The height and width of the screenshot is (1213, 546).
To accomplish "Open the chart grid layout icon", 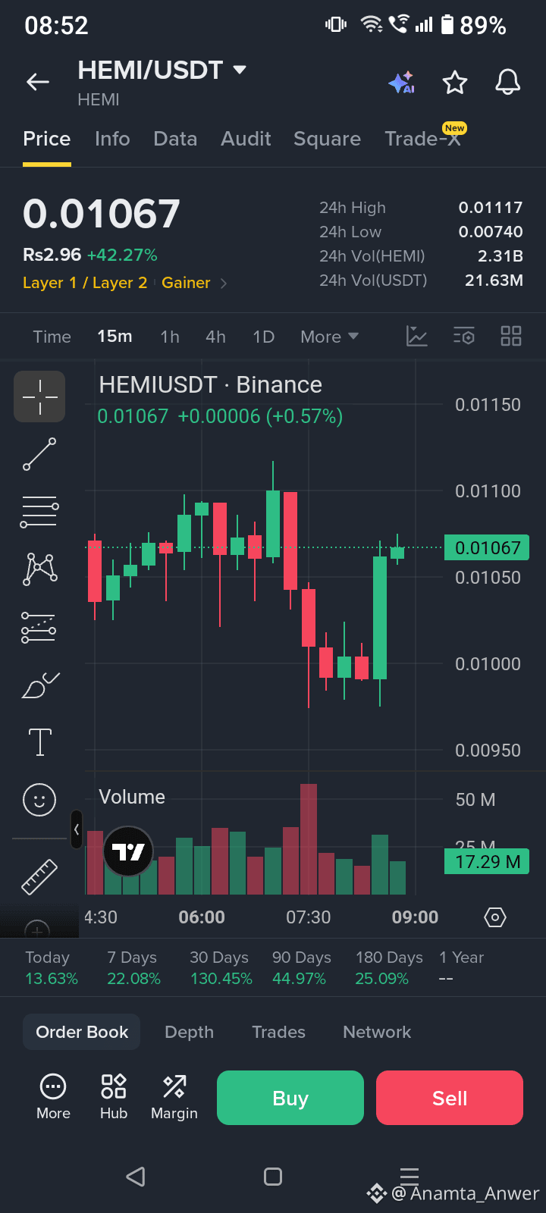I will [x=511, y=337].
